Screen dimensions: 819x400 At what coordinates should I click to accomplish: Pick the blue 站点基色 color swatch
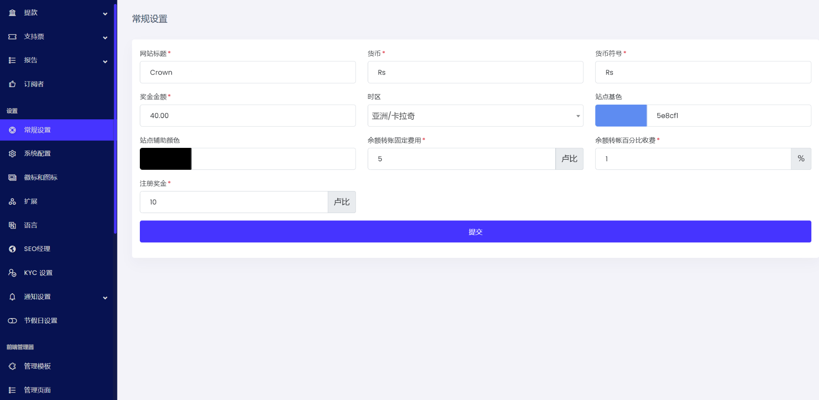[621, 116]
